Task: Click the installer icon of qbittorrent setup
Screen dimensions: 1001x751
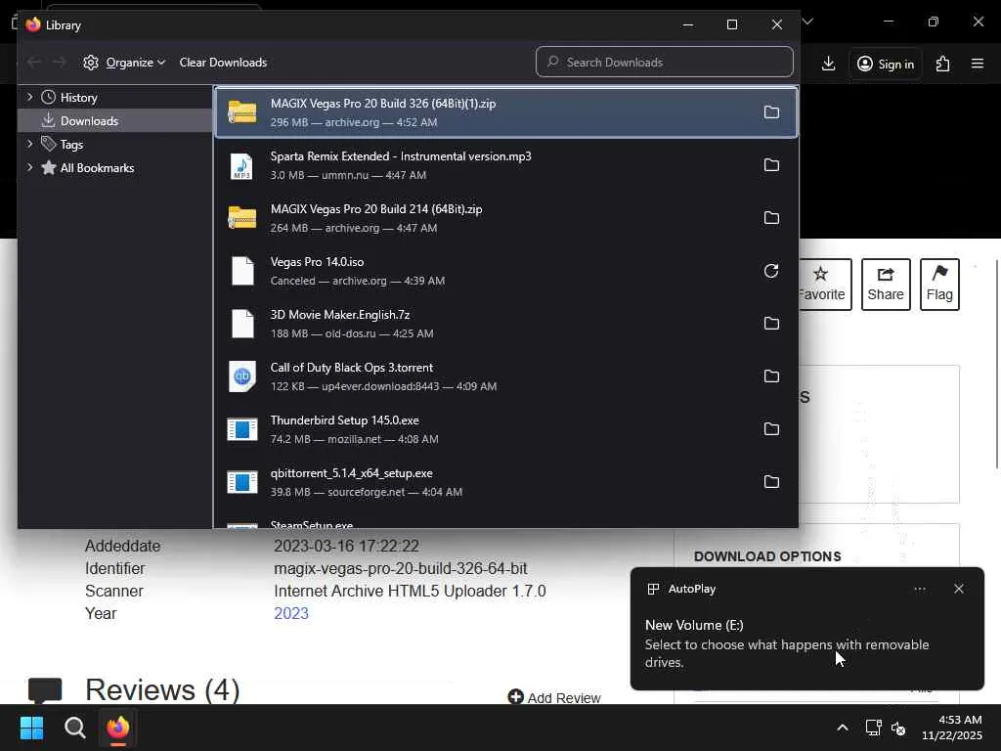Action: point(242,482)
